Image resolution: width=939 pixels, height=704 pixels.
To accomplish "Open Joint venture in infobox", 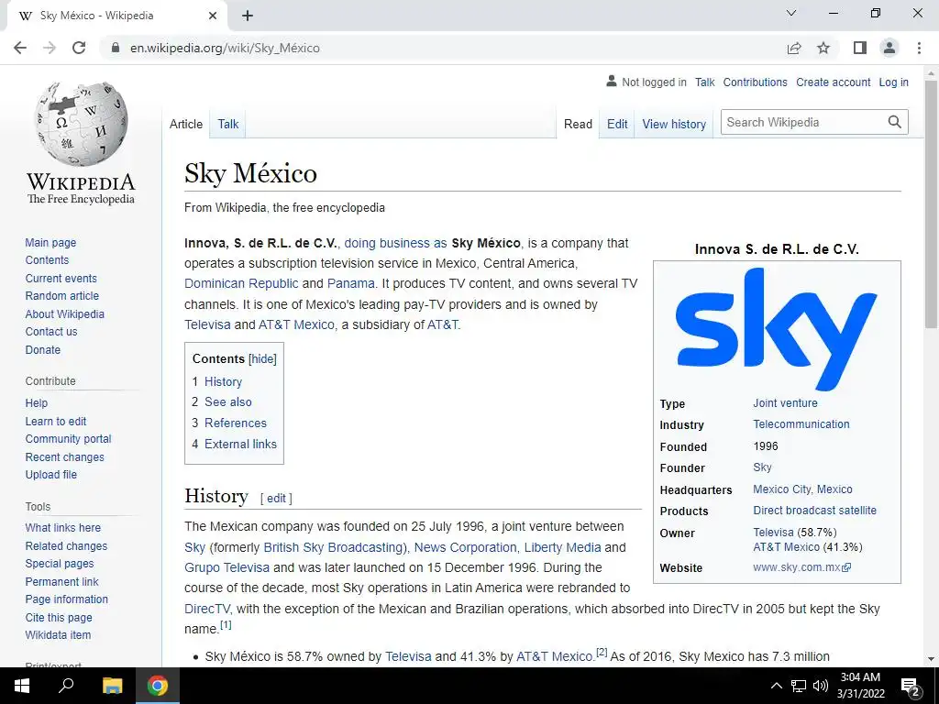I will (x=785, y=403).
